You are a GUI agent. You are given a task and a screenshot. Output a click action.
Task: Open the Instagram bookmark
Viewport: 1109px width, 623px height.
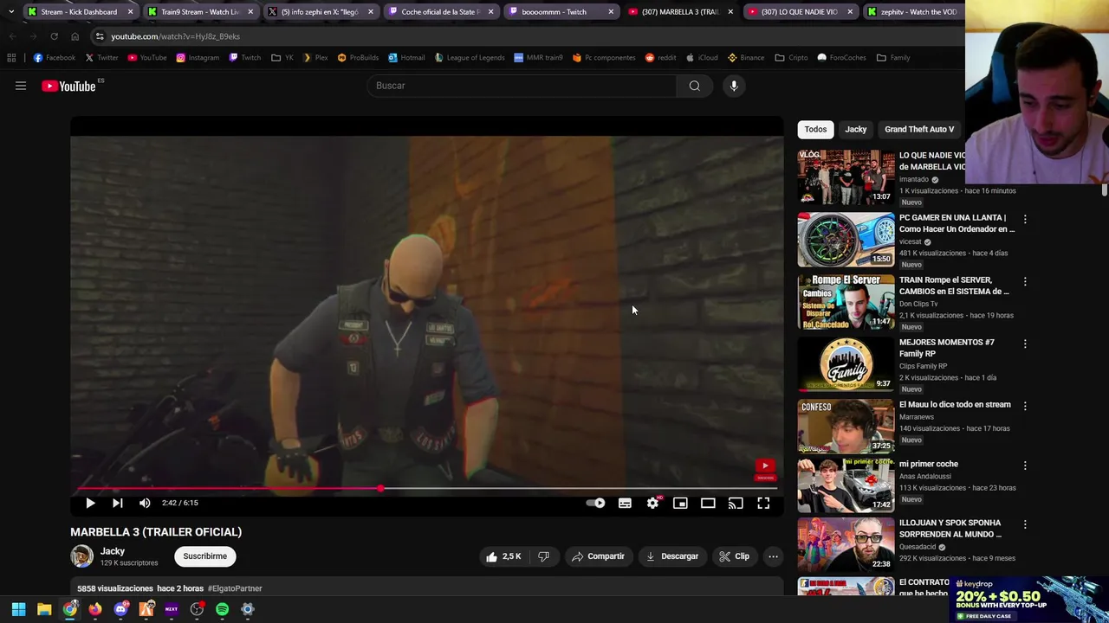(x=198, y=58)
